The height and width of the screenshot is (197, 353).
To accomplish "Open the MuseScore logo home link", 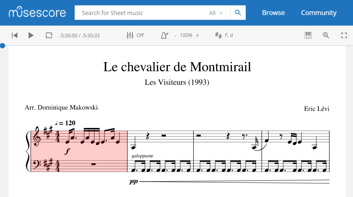I will pos(38,12).
